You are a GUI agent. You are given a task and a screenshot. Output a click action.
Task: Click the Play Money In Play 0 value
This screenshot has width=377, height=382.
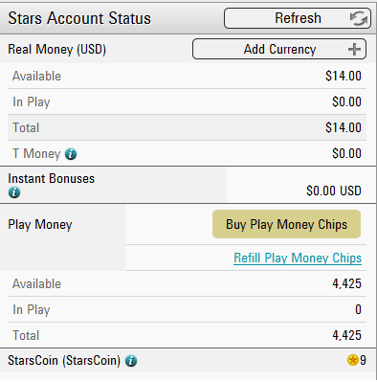coord(358,309)
